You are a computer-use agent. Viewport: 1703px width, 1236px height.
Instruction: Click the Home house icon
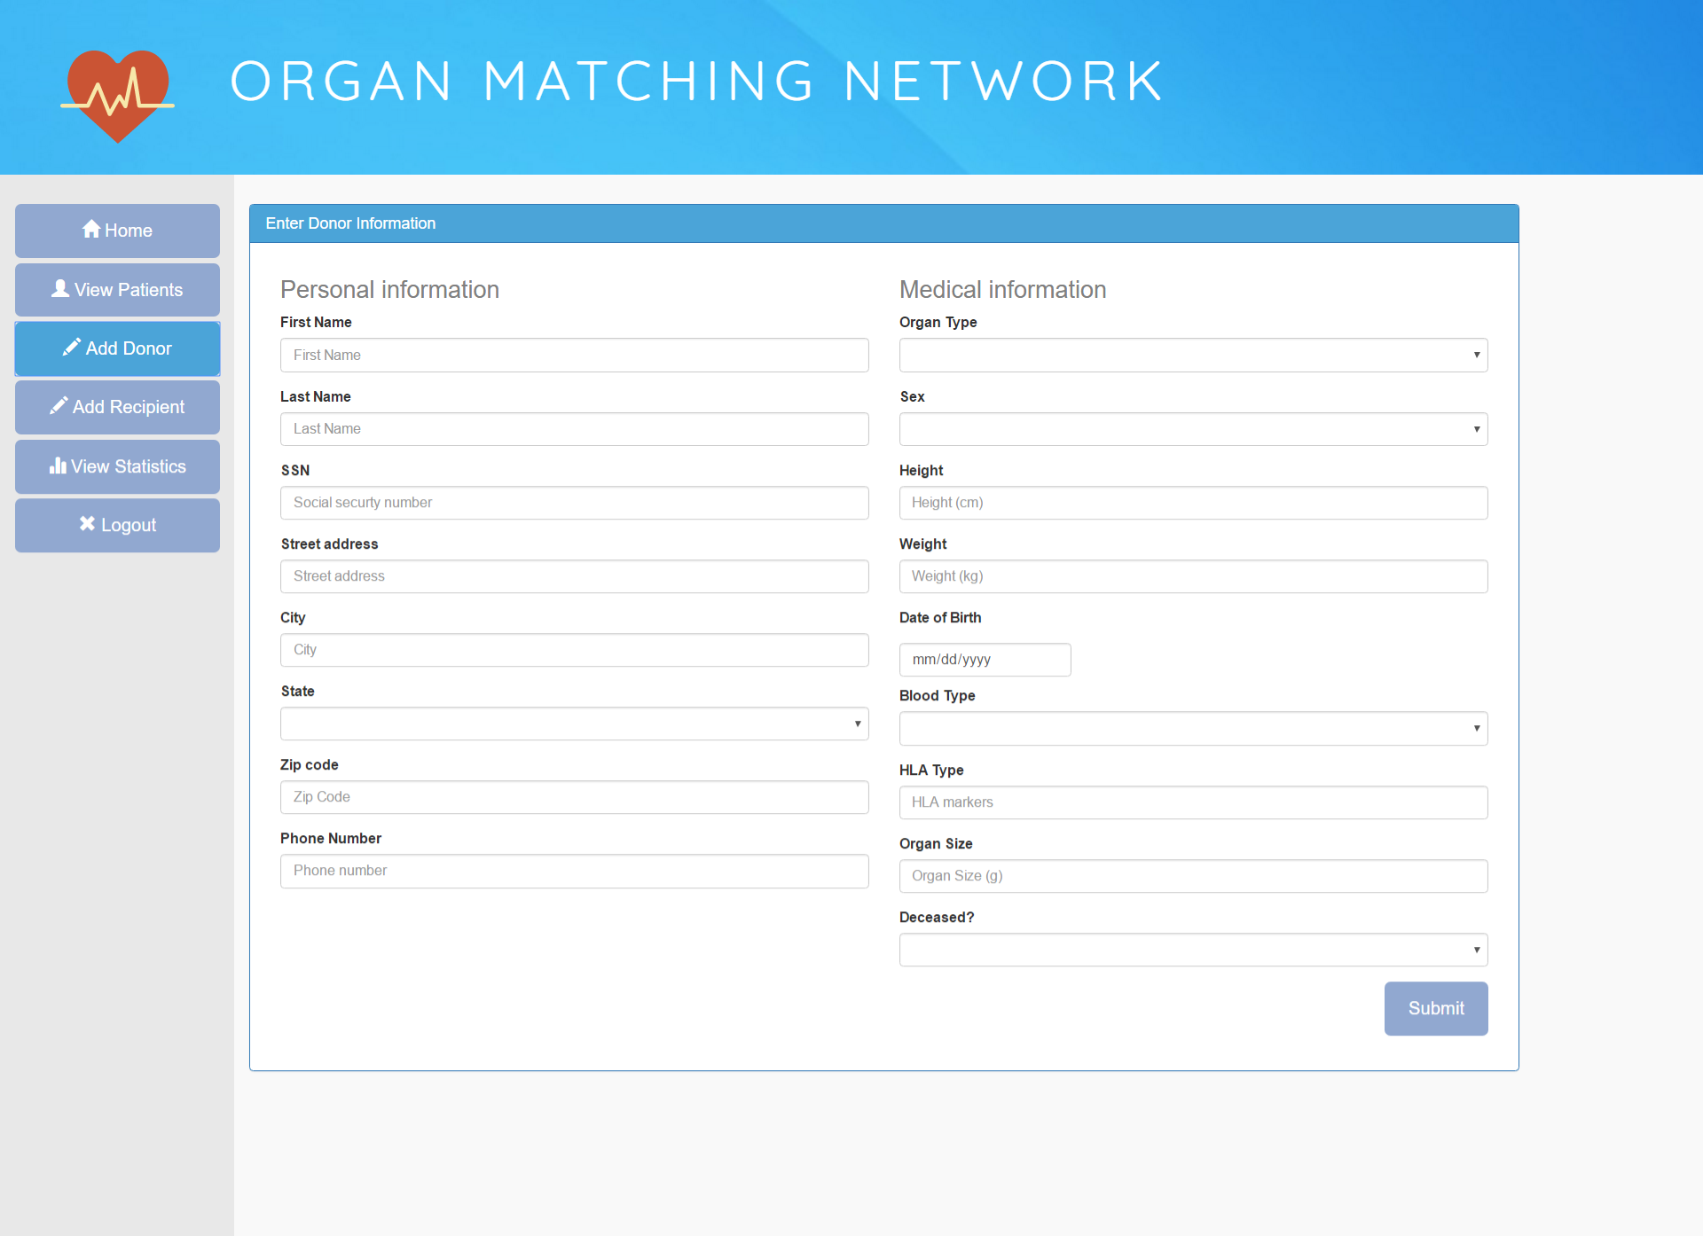point(90,230)
